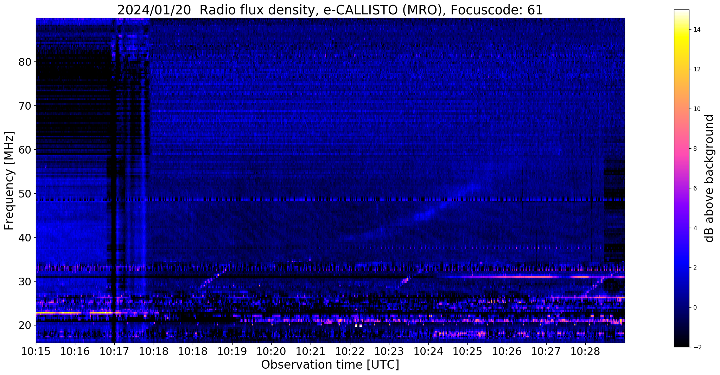The height and width of the screenshot is (375, 720).
Task: Click the colorbar gradient strip
Action: point(681,179)
